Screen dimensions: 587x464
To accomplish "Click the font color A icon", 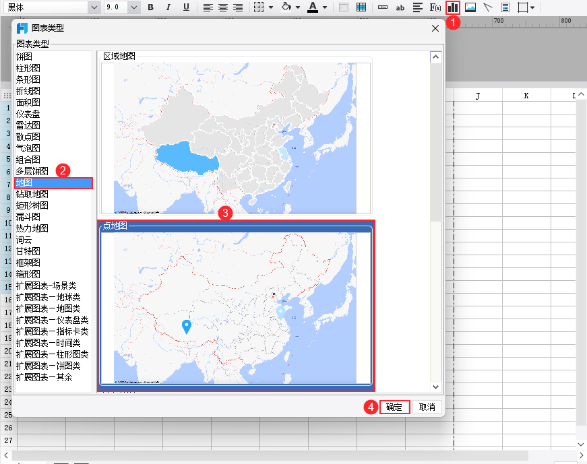I will click(x=313, y=7).
